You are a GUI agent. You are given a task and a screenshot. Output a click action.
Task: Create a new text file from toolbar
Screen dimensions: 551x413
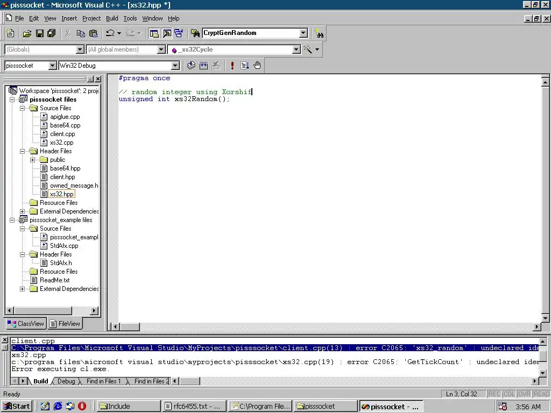(x=11, y=33)
